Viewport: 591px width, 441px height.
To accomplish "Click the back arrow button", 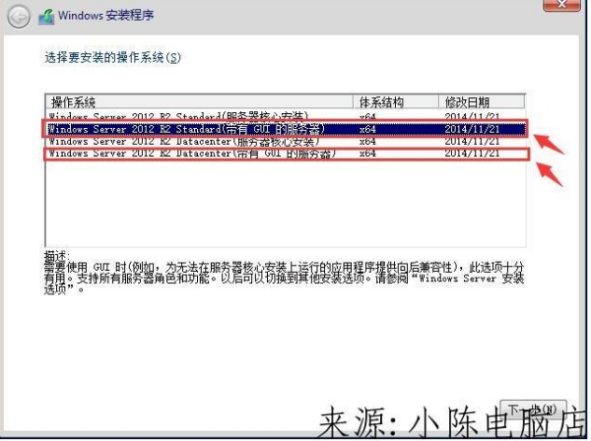I will [19, 17].
